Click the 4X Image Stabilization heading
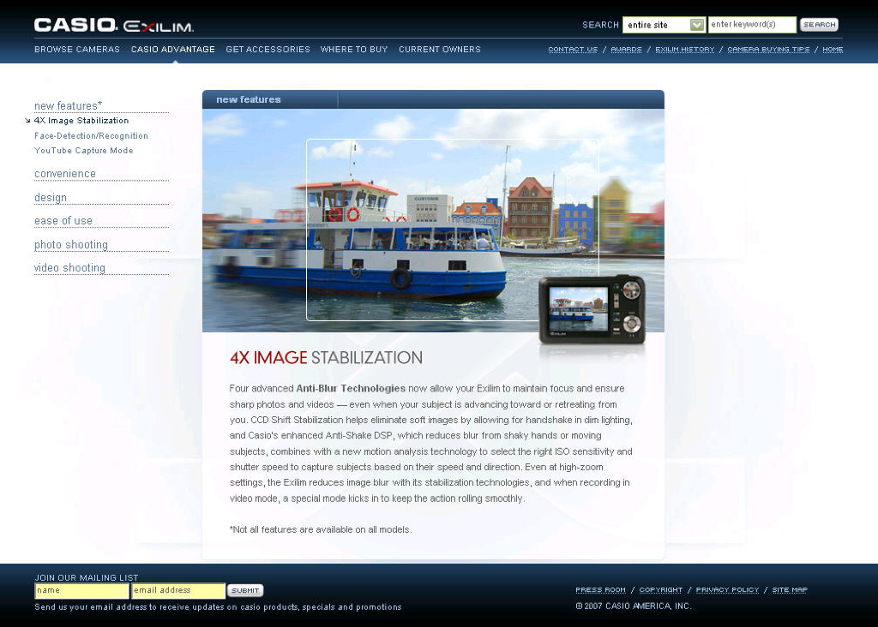Screen dimensions: 878x627 click(326, 358)
